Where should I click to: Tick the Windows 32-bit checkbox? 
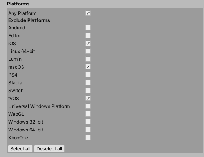click(x=88, y=122)
